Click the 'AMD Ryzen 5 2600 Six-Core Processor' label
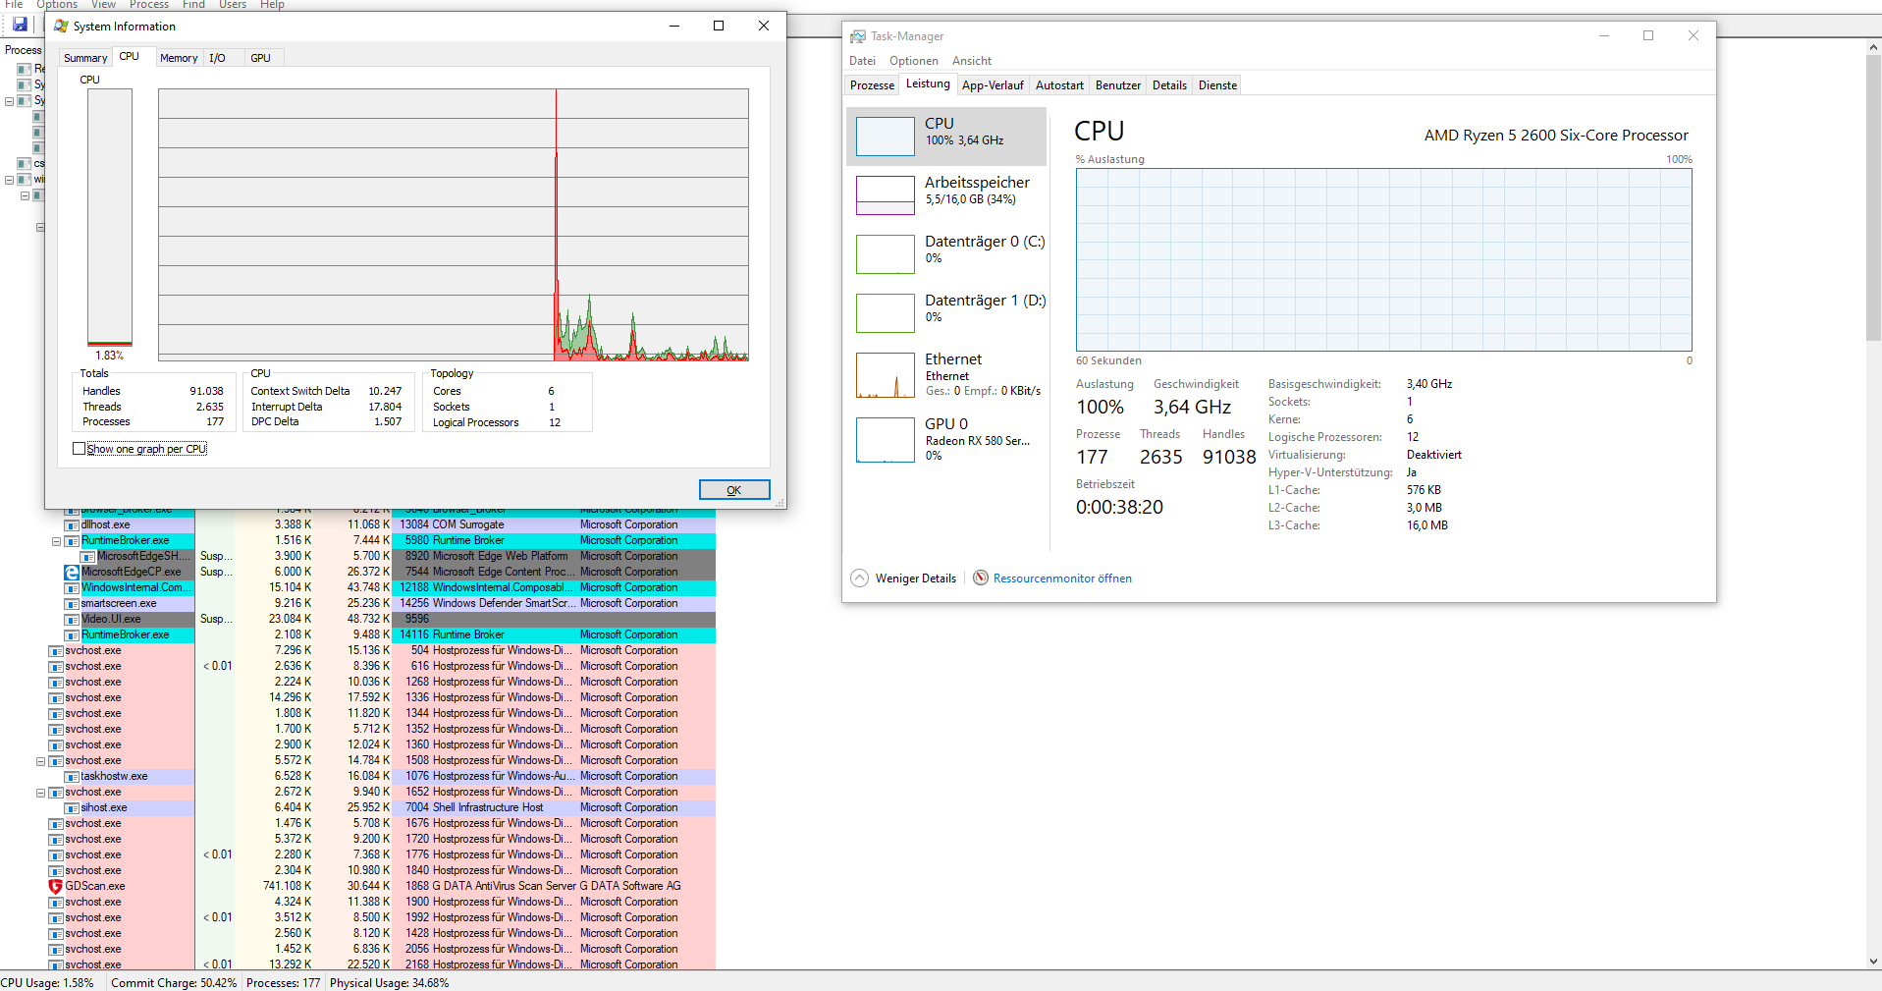The width and height of the screenshot is (1882, 991). click(x=1556, y=136)
